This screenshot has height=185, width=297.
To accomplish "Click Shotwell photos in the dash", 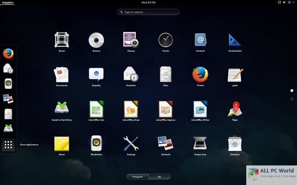I will point(8,99).
